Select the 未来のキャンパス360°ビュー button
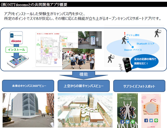Image resolution: width=167 pixels, height=128 pixels. (28, 86)
